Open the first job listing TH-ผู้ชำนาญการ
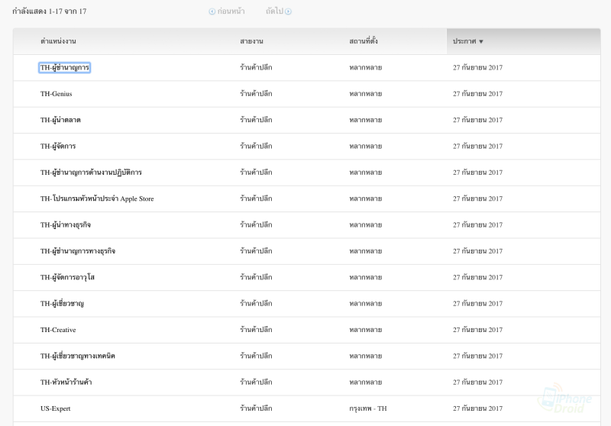This screenshot has width=611, height=426. [x=65, y=68]
